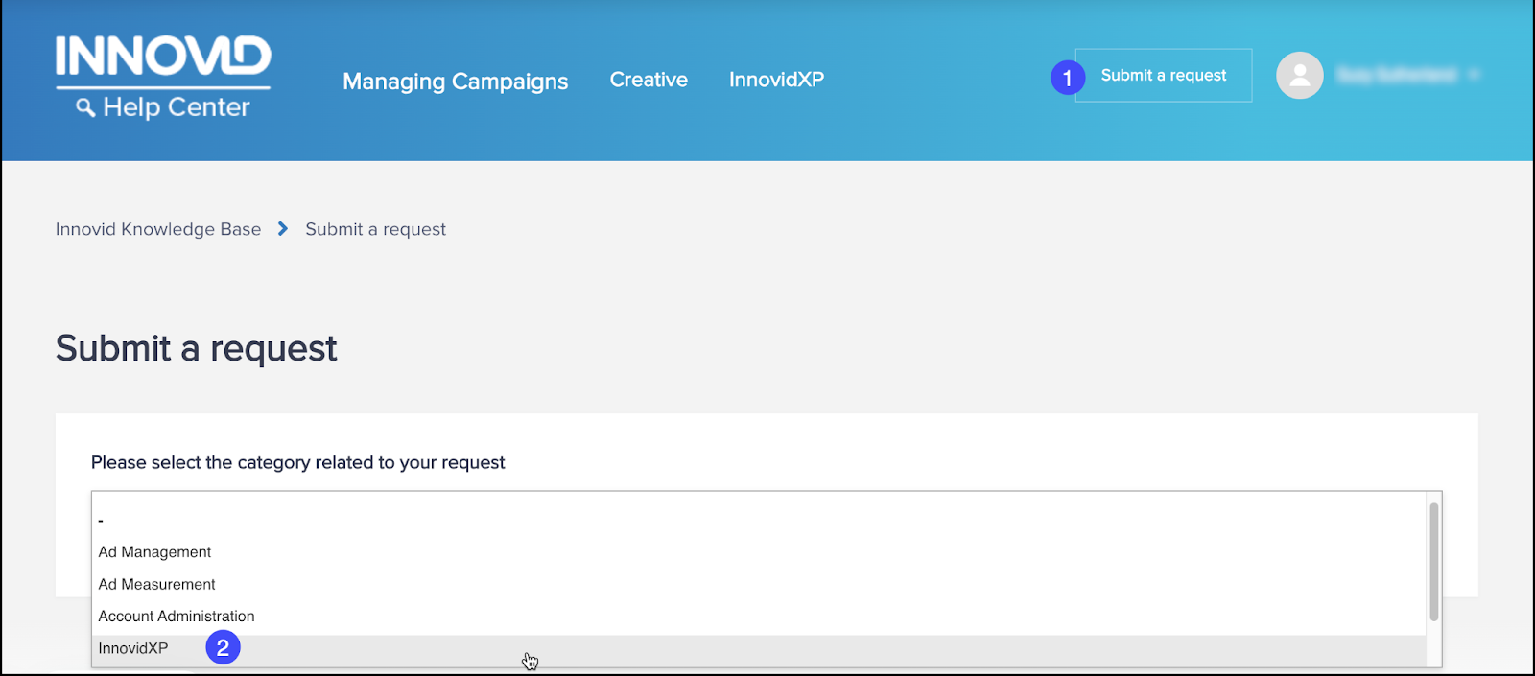1535x676 pixels.
Task: Click the Innovid logo in the header
Action: click(x=163, y=57)
